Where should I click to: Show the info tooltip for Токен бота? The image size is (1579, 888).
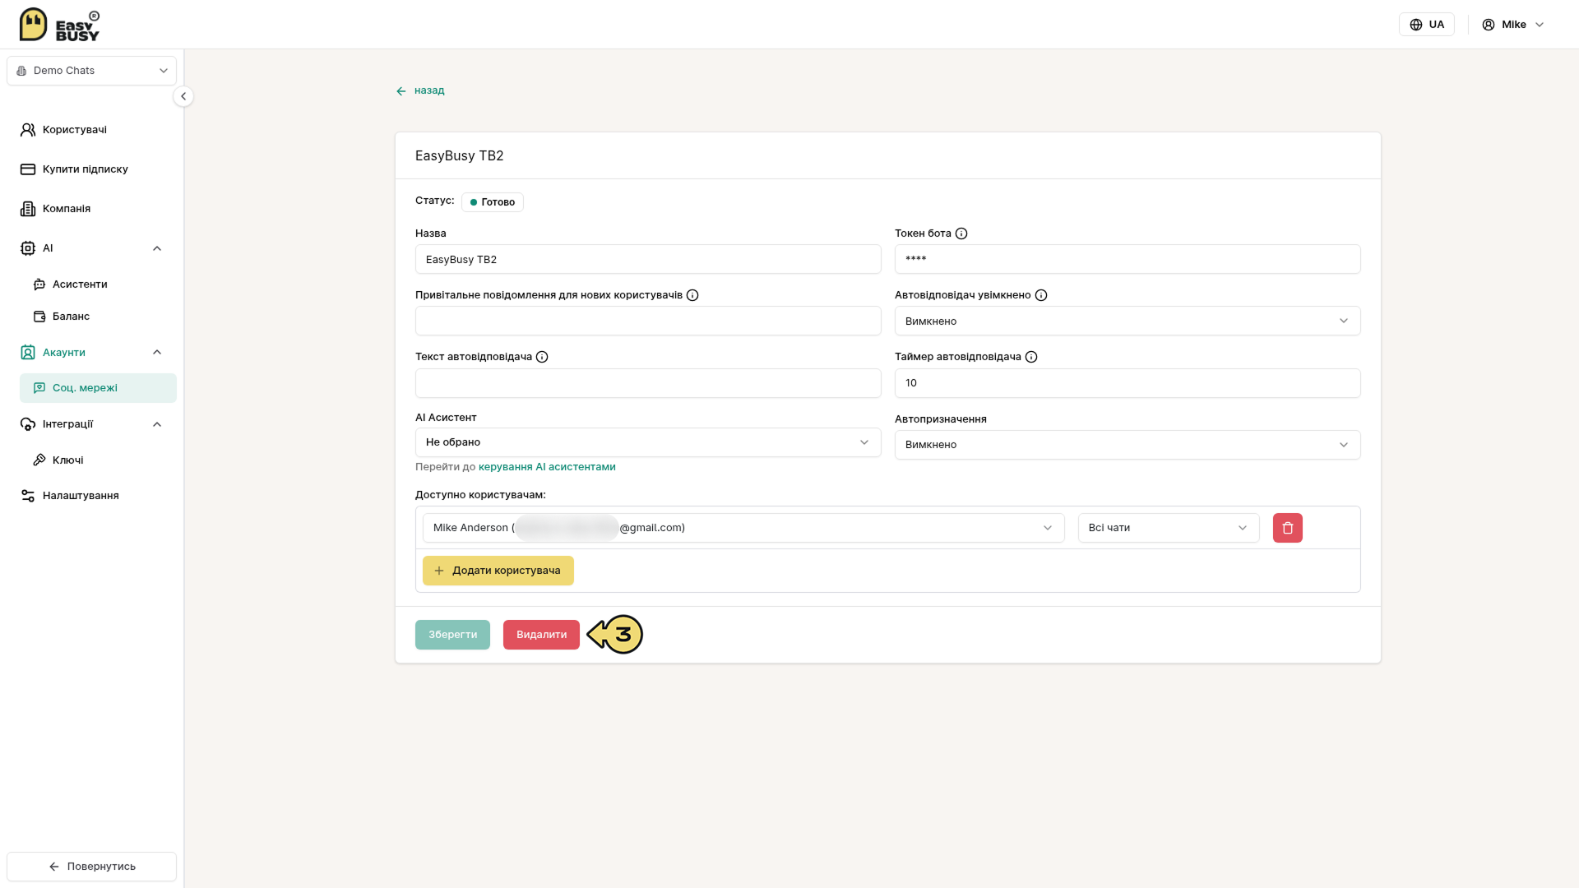(x=961, y=234)
